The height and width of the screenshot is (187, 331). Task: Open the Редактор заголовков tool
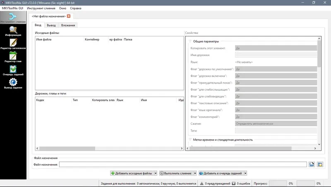coord(13,44)
